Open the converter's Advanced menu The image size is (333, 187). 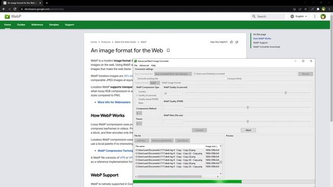click(x=144, y=65)
